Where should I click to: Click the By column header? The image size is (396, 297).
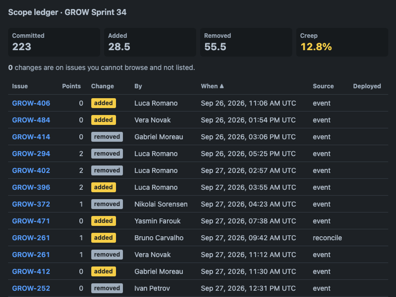tap(138, 86)
